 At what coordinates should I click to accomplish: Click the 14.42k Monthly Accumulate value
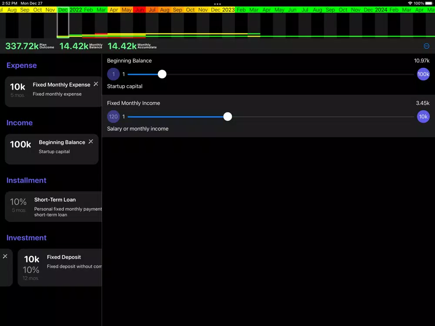(x=122, y=46)
